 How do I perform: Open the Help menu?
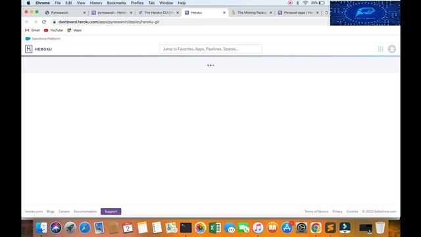[182, 3]
